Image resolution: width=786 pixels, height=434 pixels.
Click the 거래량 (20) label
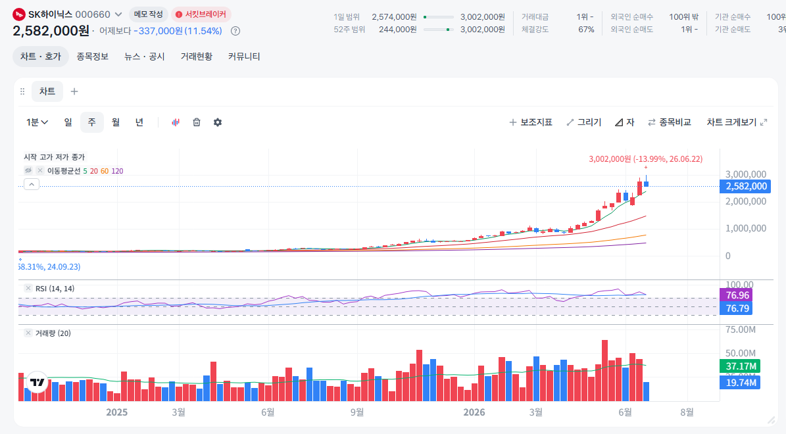(x=53, y=333)
